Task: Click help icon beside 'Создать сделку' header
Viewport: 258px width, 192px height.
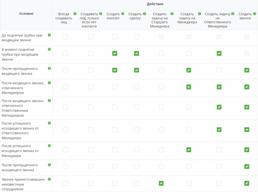Action: [x=144, y=14]
